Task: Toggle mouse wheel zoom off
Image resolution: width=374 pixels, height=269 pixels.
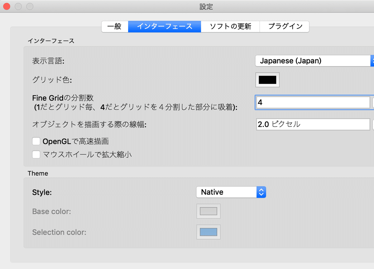Action: coord(36,154)
